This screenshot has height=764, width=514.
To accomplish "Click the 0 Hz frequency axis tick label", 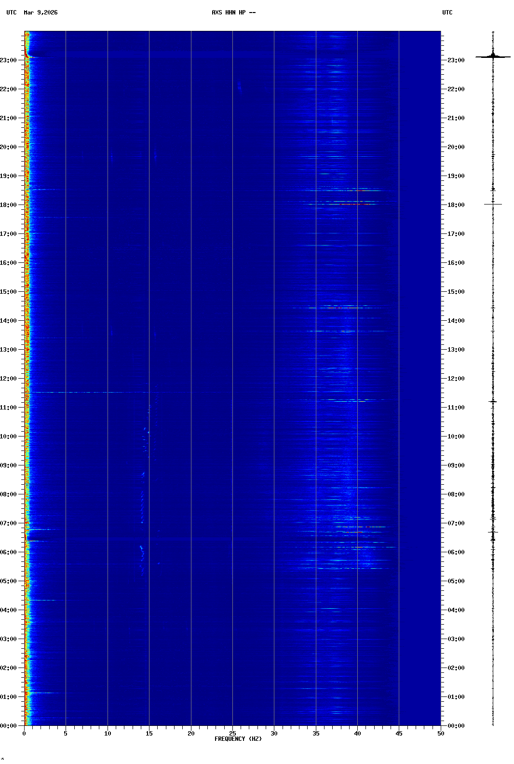I will (x=24, y=734).
